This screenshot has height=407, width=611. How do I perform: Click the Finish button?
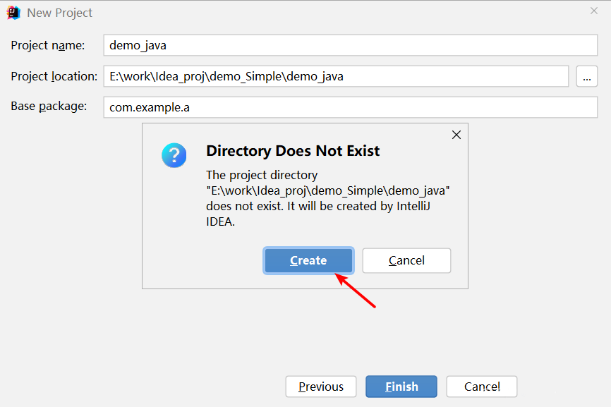pos(401,387)
